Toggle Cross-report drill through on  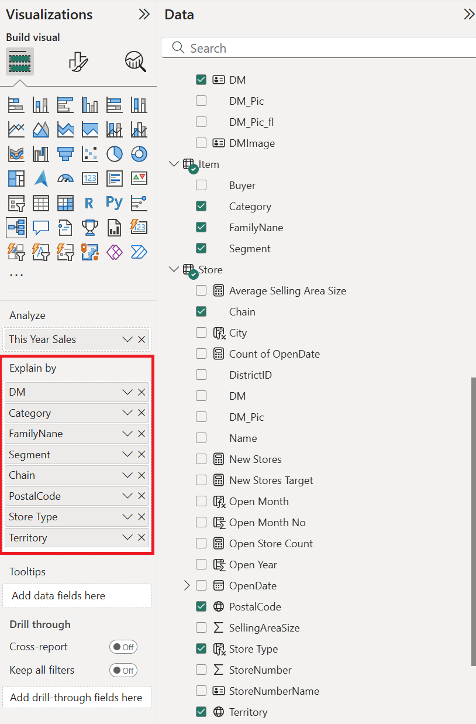point(123,647)
